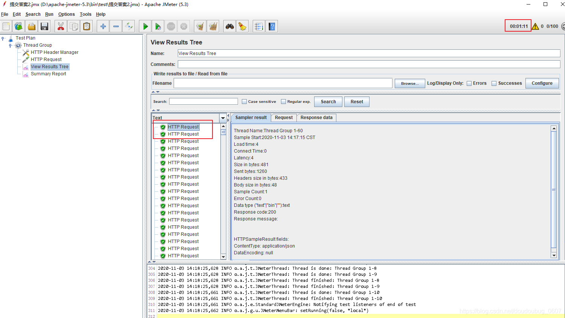Viewport: 565px width, 318px height.
Task: Click the 00:01:11 elapsed time display
Action: click(x=519, y=26)
